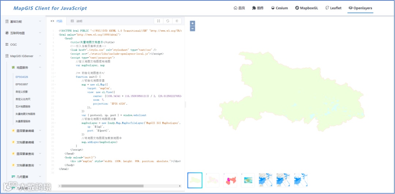Select the highlighted light-green map thumbnail
This screenshot has height=194, width=395.
tap(195, 180)
